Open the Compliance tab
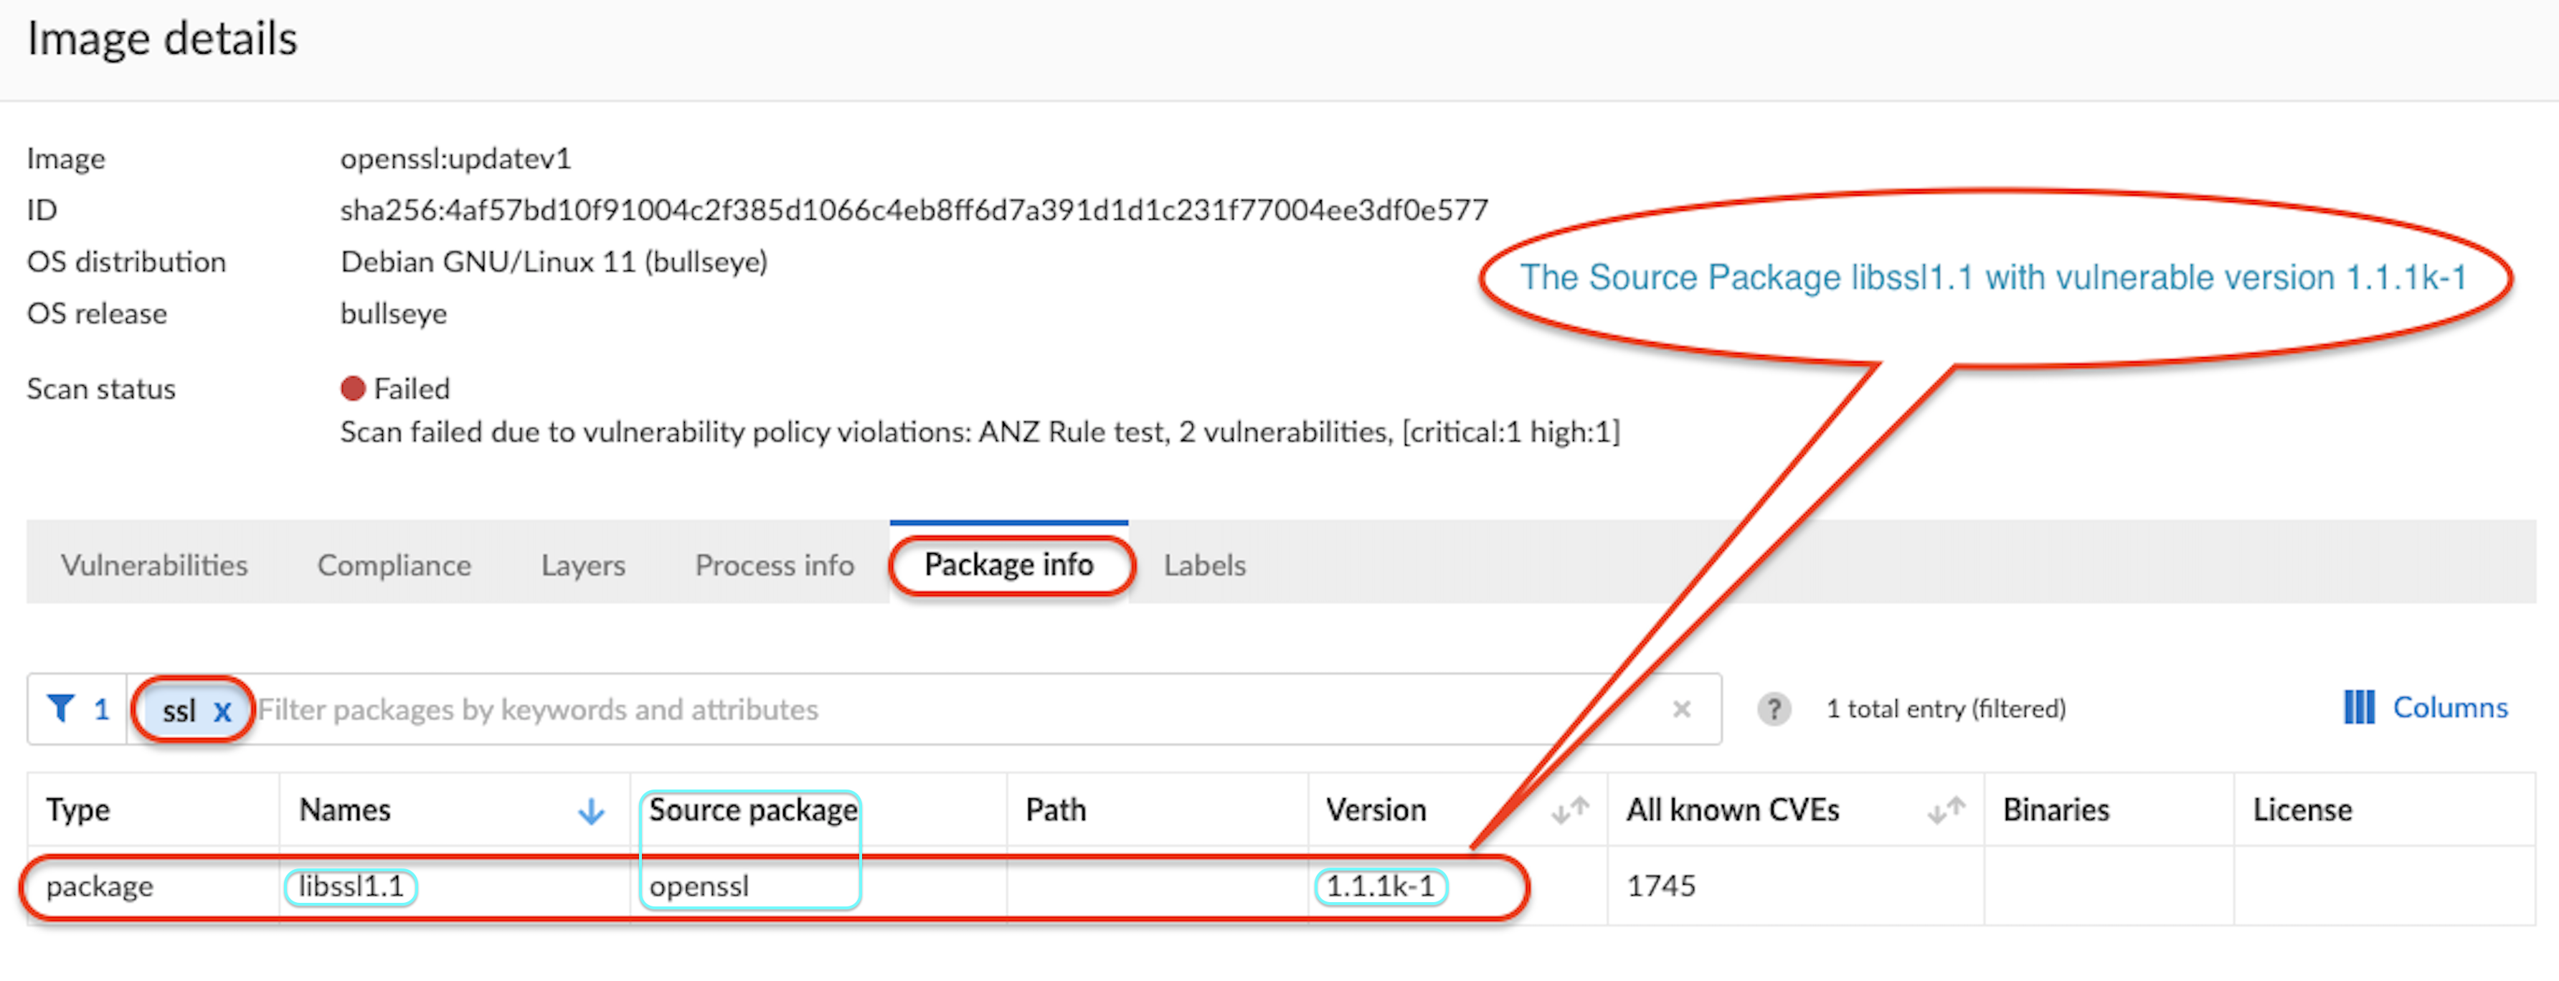The width and height of the screenshot is (2559, 981). 393,565
